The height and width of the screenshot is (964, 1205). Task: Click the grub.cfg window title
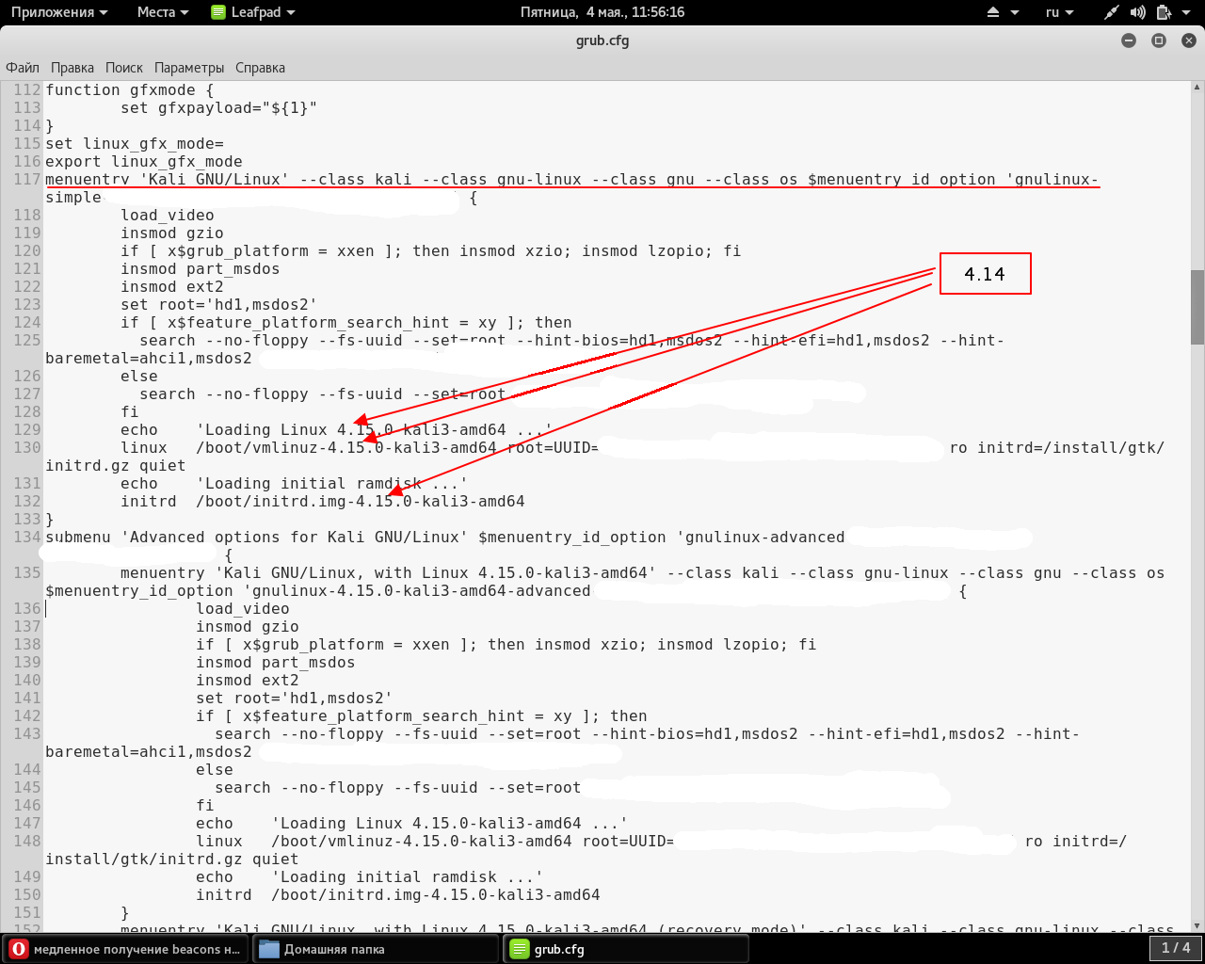point(602,40)
